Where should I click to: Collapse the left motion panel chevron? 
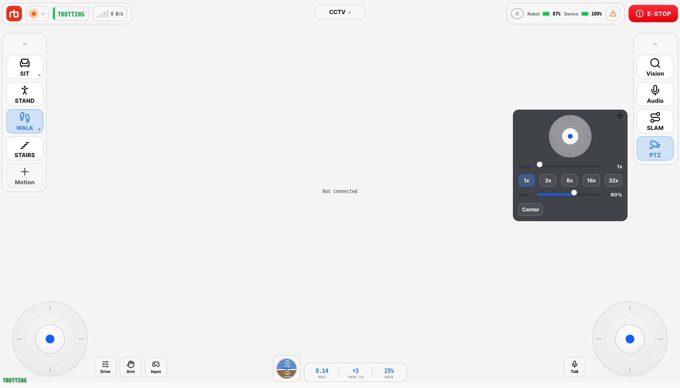[x=25, y=44]
